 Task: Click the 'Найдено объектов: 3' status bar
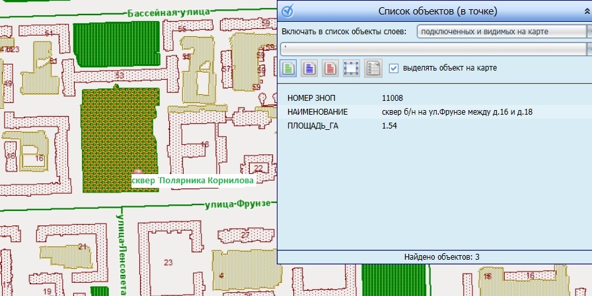434,256
